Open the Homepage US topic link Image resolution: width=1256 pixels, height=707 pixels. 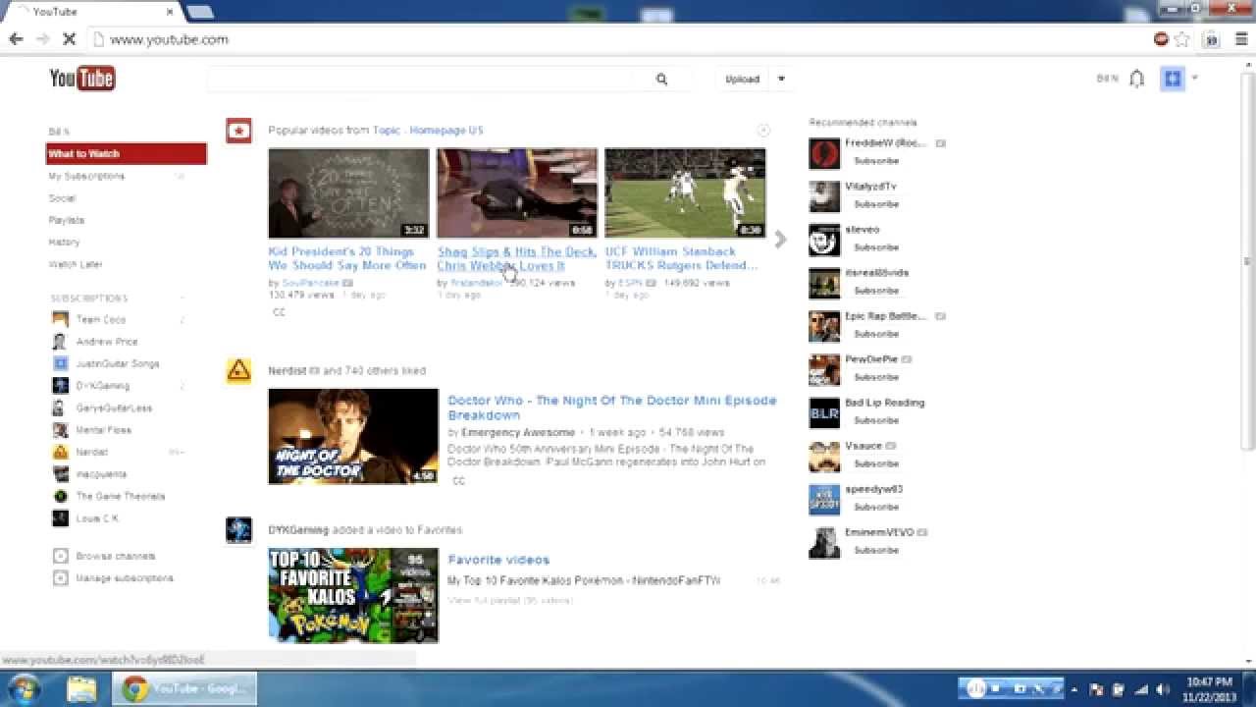446,131
